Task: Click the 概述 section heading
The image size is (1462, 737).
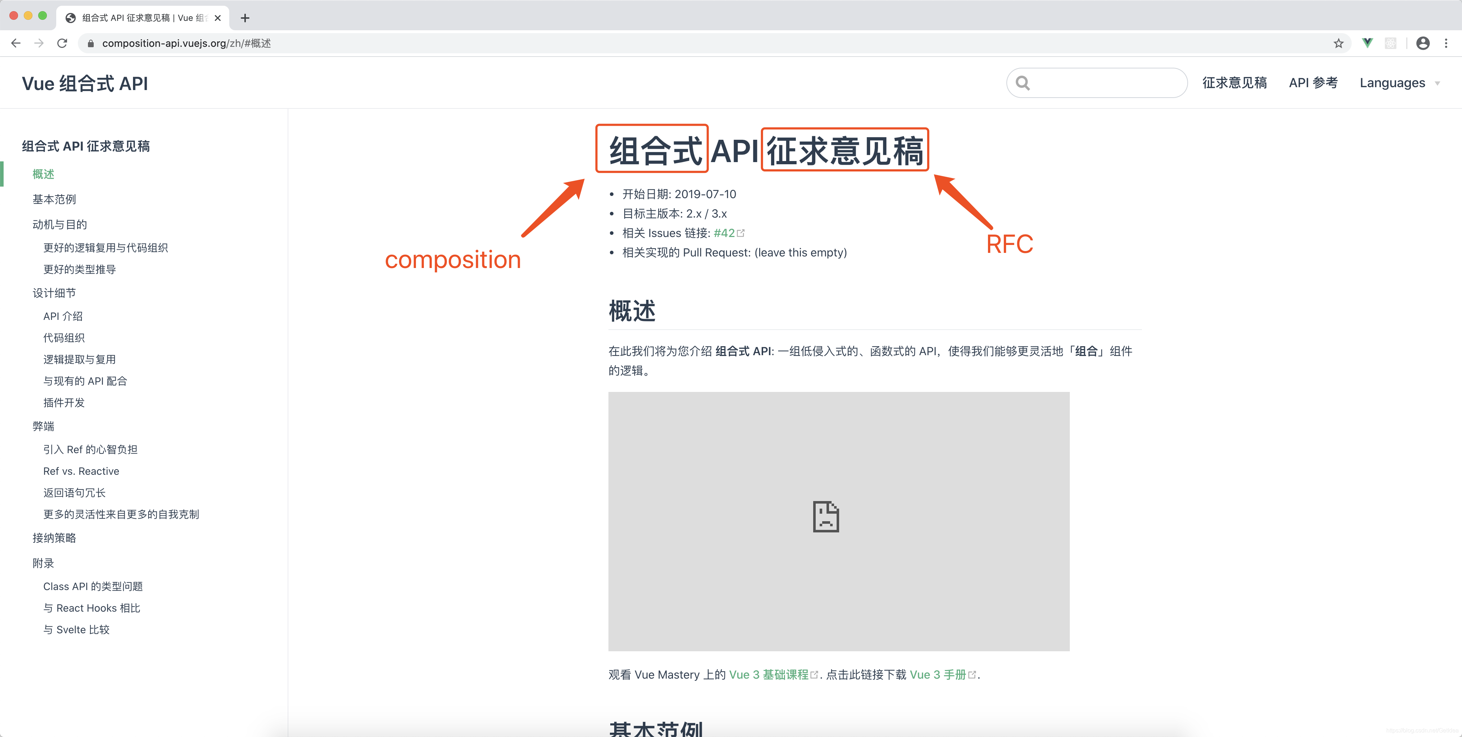Action: coord(632,311)
